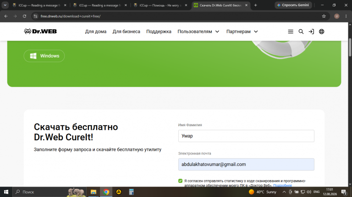Open File Explorer from taskbar
The width and height of the screenshot is (352, 197).
[x=93, y=192]
